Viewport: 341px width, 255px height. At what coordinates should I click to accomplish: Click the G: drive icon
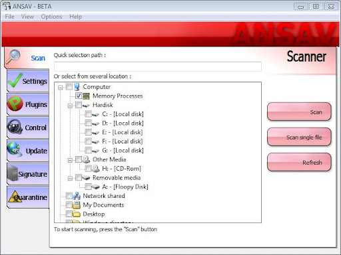pos(96,151)
